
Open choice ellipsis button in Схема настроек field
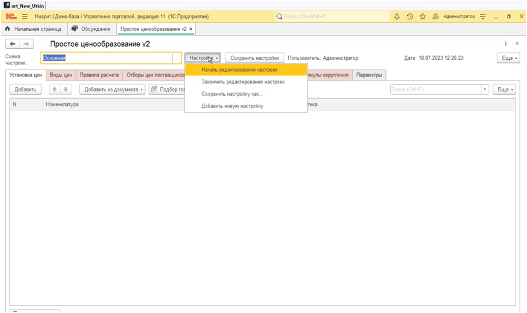pos(176,58)
